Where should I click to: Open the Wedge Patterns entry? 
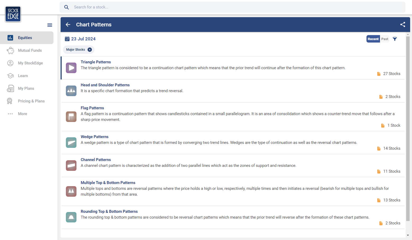pyautogui.click(x=94, y=137)
